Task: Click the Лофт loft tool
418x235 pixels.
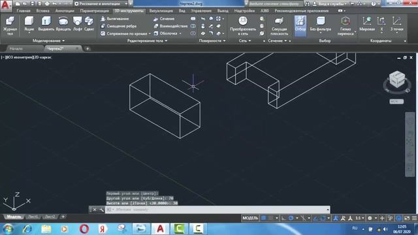Action: point(77,23)
